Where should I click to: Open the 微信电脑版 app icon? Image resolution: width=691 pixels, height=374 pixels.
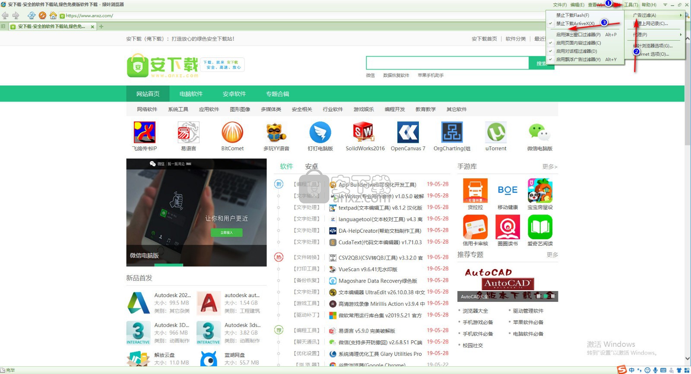540,132
